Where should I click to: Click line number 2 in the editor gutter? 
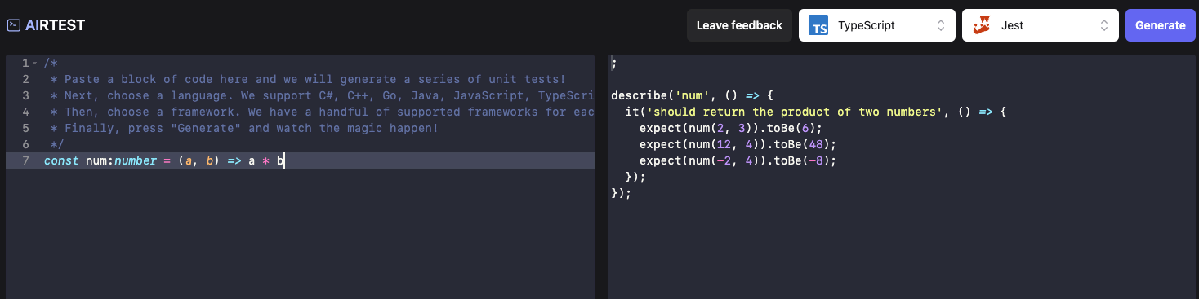[25, 79]
